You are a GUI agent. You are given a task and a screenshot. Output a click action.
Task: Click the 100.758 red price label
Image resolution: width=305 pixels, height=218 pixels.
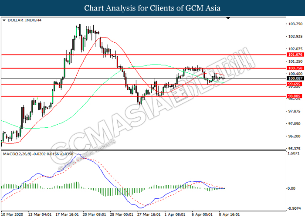pos(295,68)
